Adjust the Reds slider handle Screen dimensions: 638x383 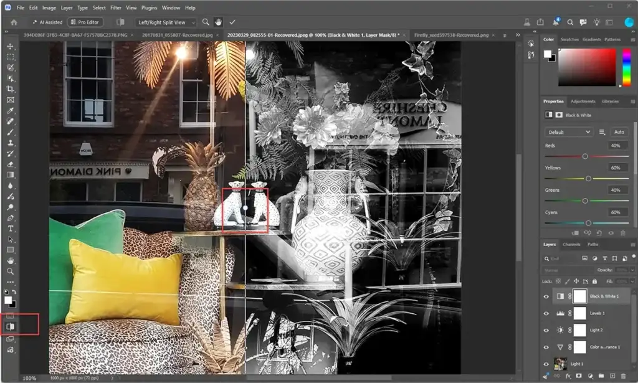(585, 156)
